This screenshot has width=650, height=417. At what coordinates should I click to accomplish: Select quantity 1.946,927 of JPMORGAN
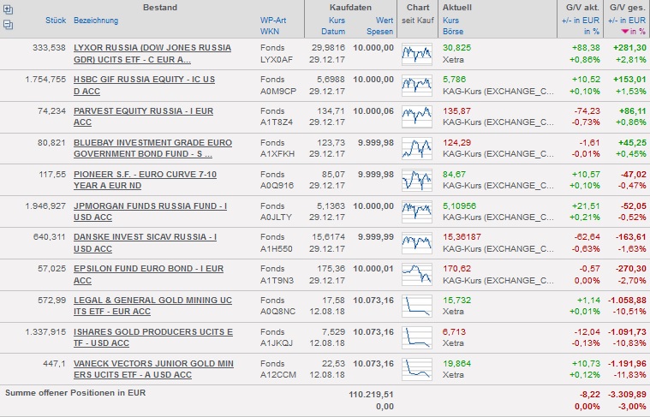[x=45, y=206]
